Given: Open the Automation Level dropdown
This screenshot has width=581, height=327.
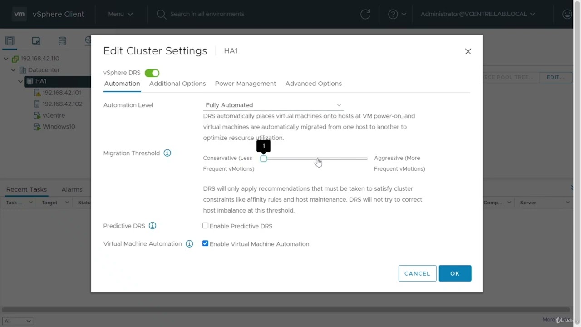Looking at the screenshot, I should [x=273, y=105].
